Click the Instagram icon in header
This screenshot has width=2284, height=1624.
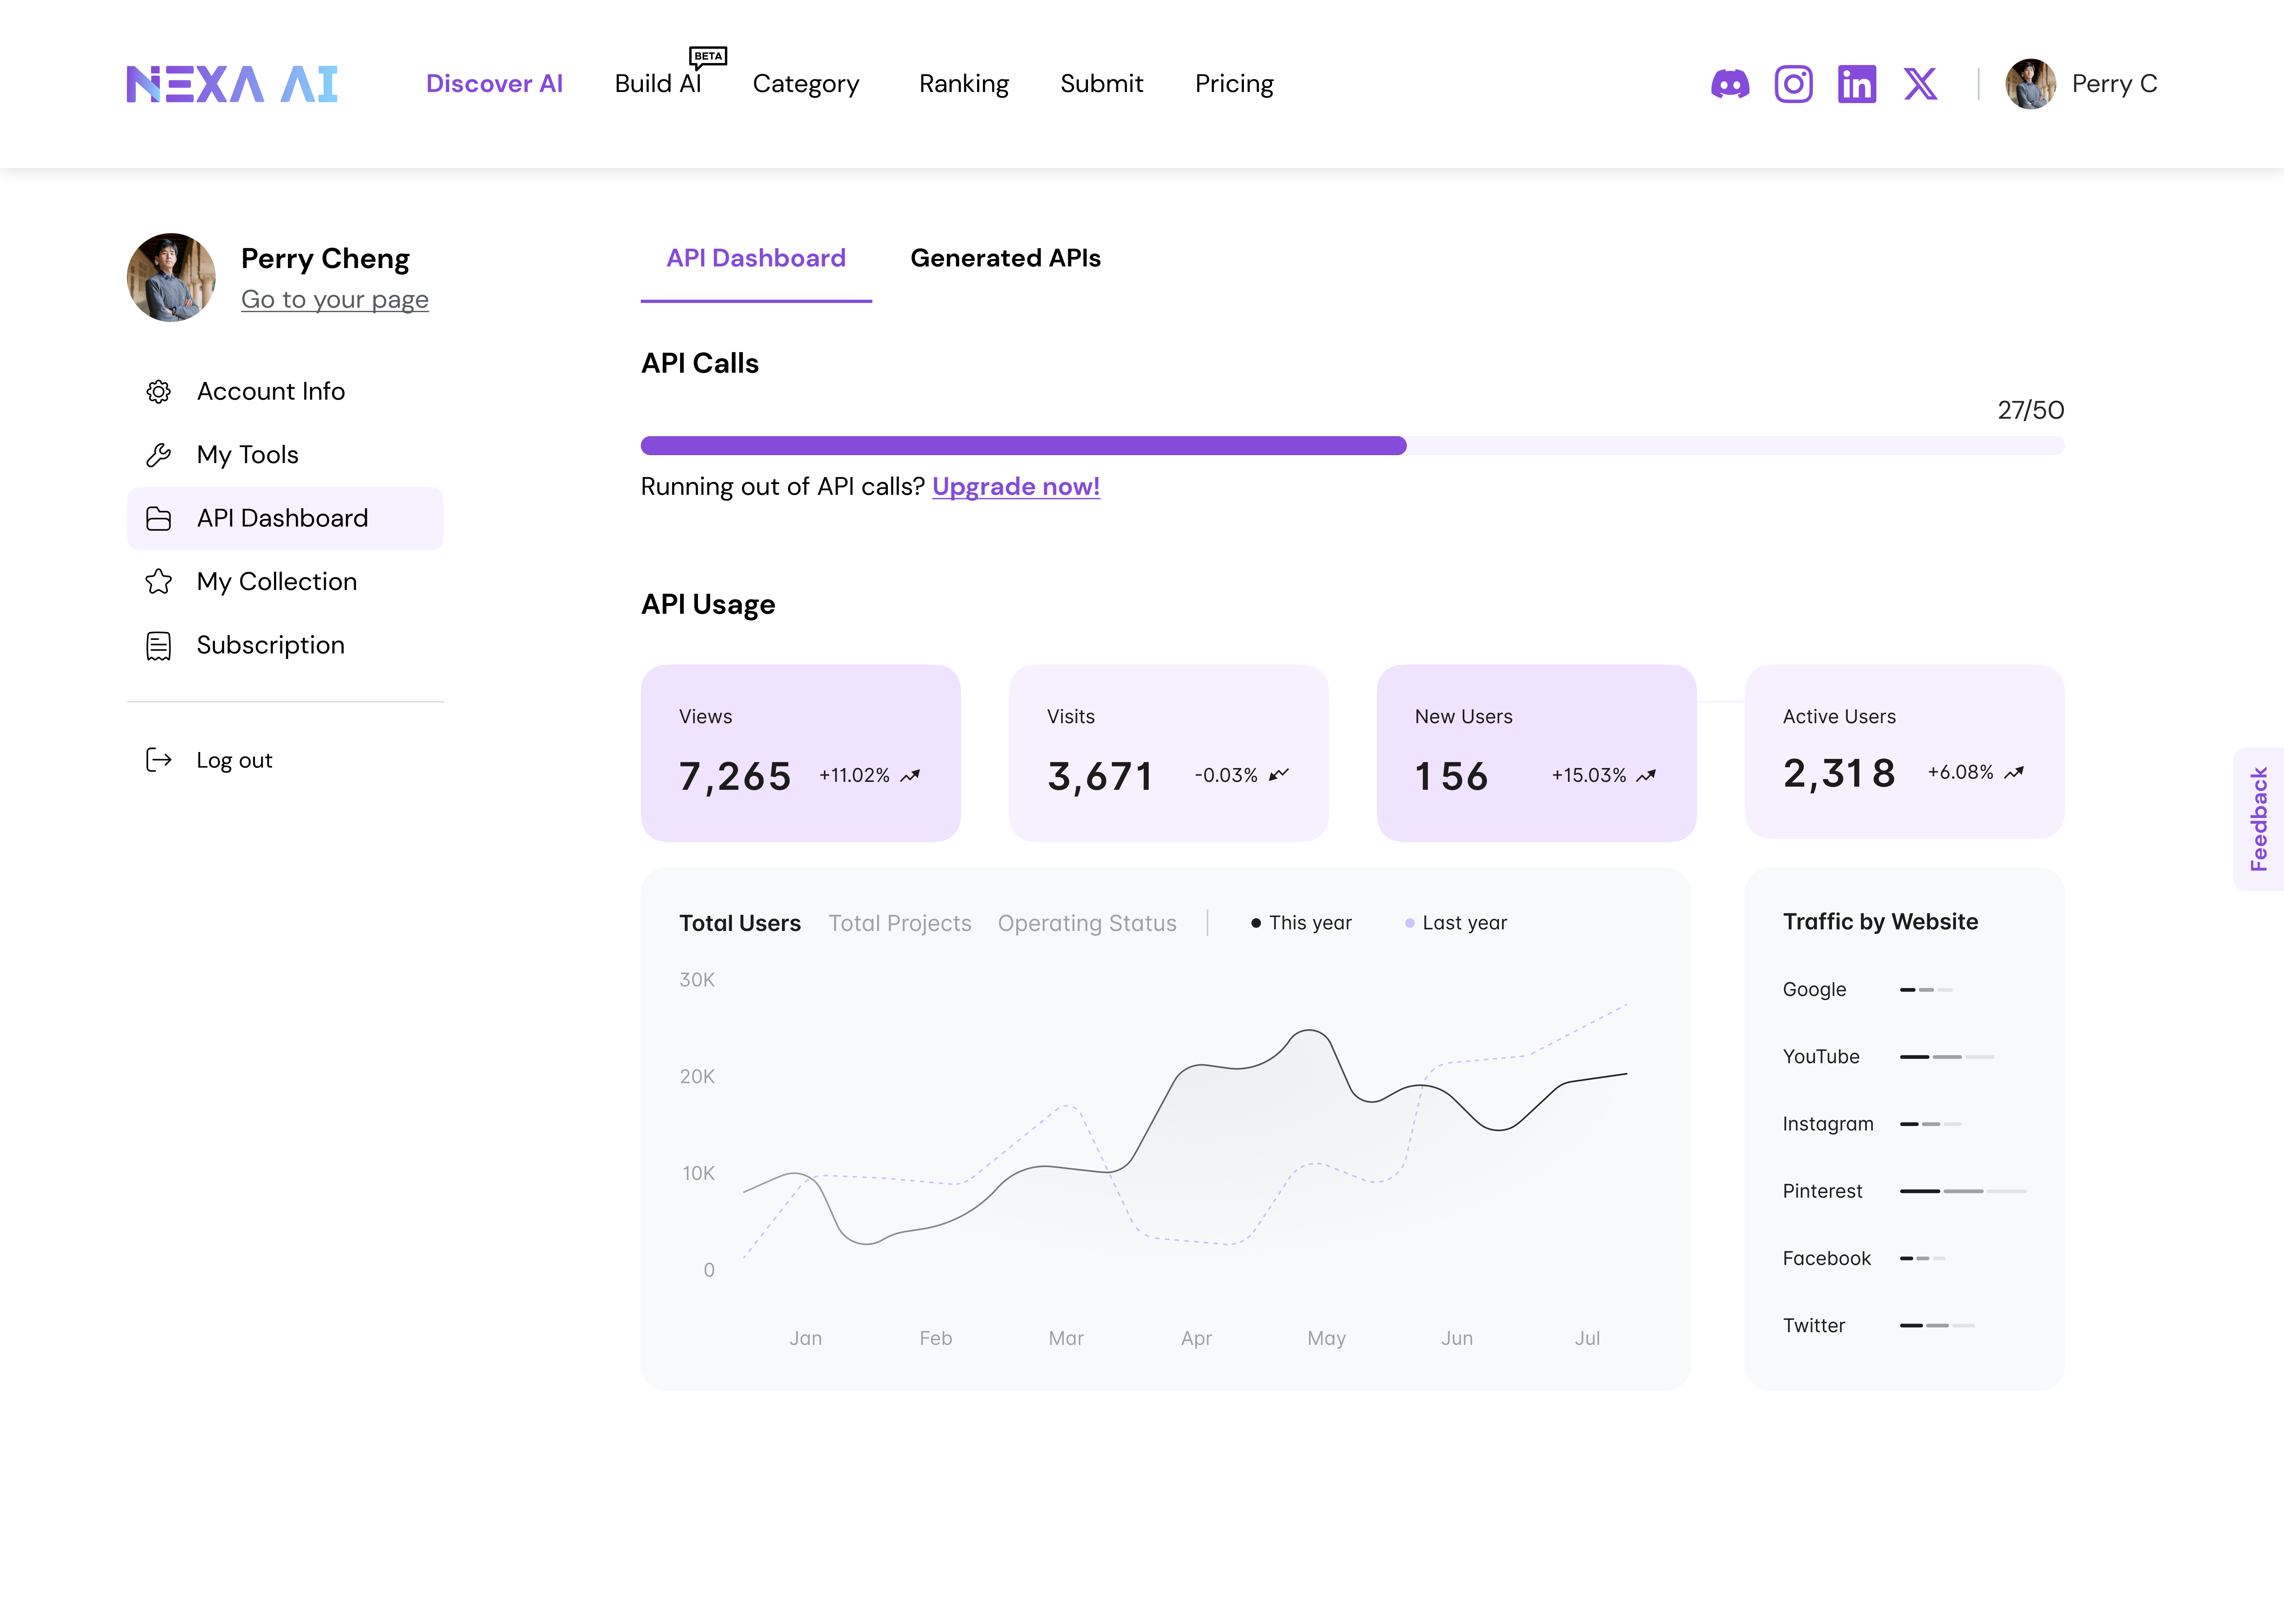click(1793, 84)
